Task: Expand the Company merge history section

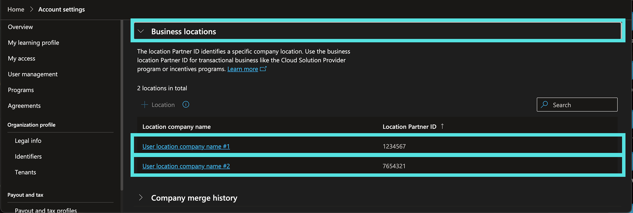Action: (141, 198)
